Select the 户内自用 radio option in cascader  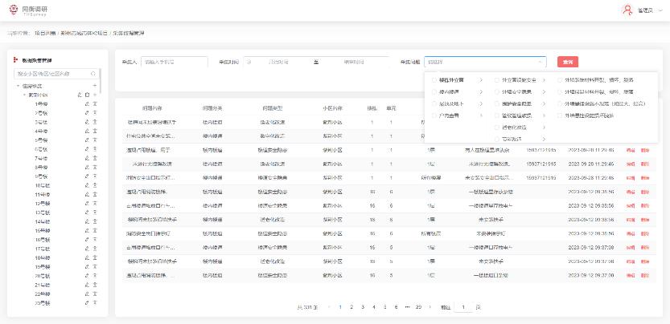click(x=432, y=115)
